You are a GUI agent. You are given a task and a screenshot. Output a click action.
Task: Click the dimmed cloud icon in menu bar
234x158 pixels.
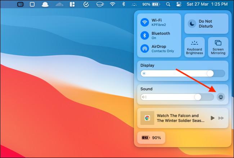[59, 4]
